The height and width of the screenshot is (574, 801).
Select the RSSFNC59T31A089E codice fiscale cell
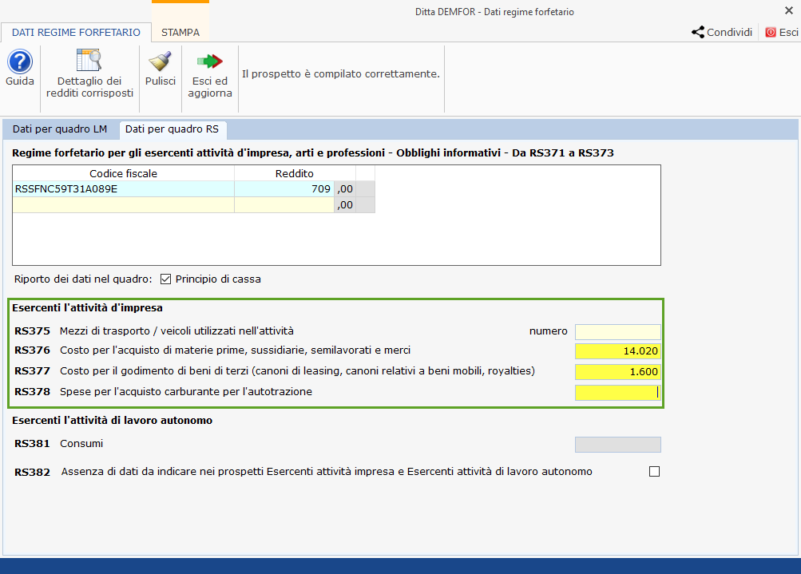click(x=124, y=189)
